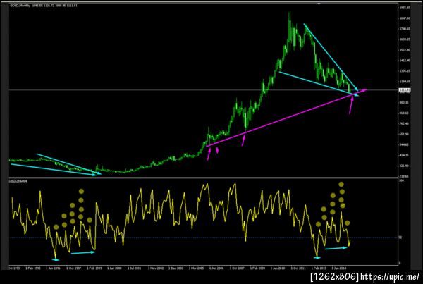
Task: Click the '1 Feb 1995' date label
Action: click(33, 268)
